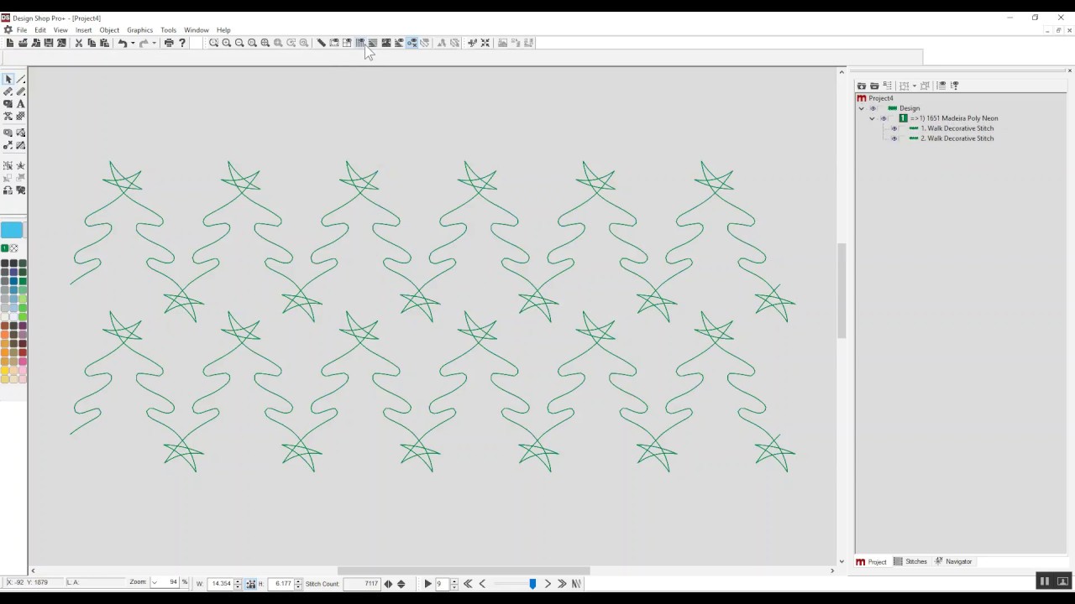Tick the checkbox next to Design row
Screen dimensions: 1075x604
[x=881, y=108]
